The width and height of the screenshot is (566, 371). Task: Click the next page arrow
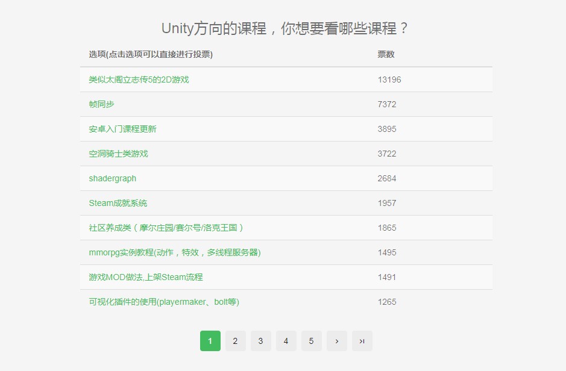pyautogui.click(x=336, y=340)
